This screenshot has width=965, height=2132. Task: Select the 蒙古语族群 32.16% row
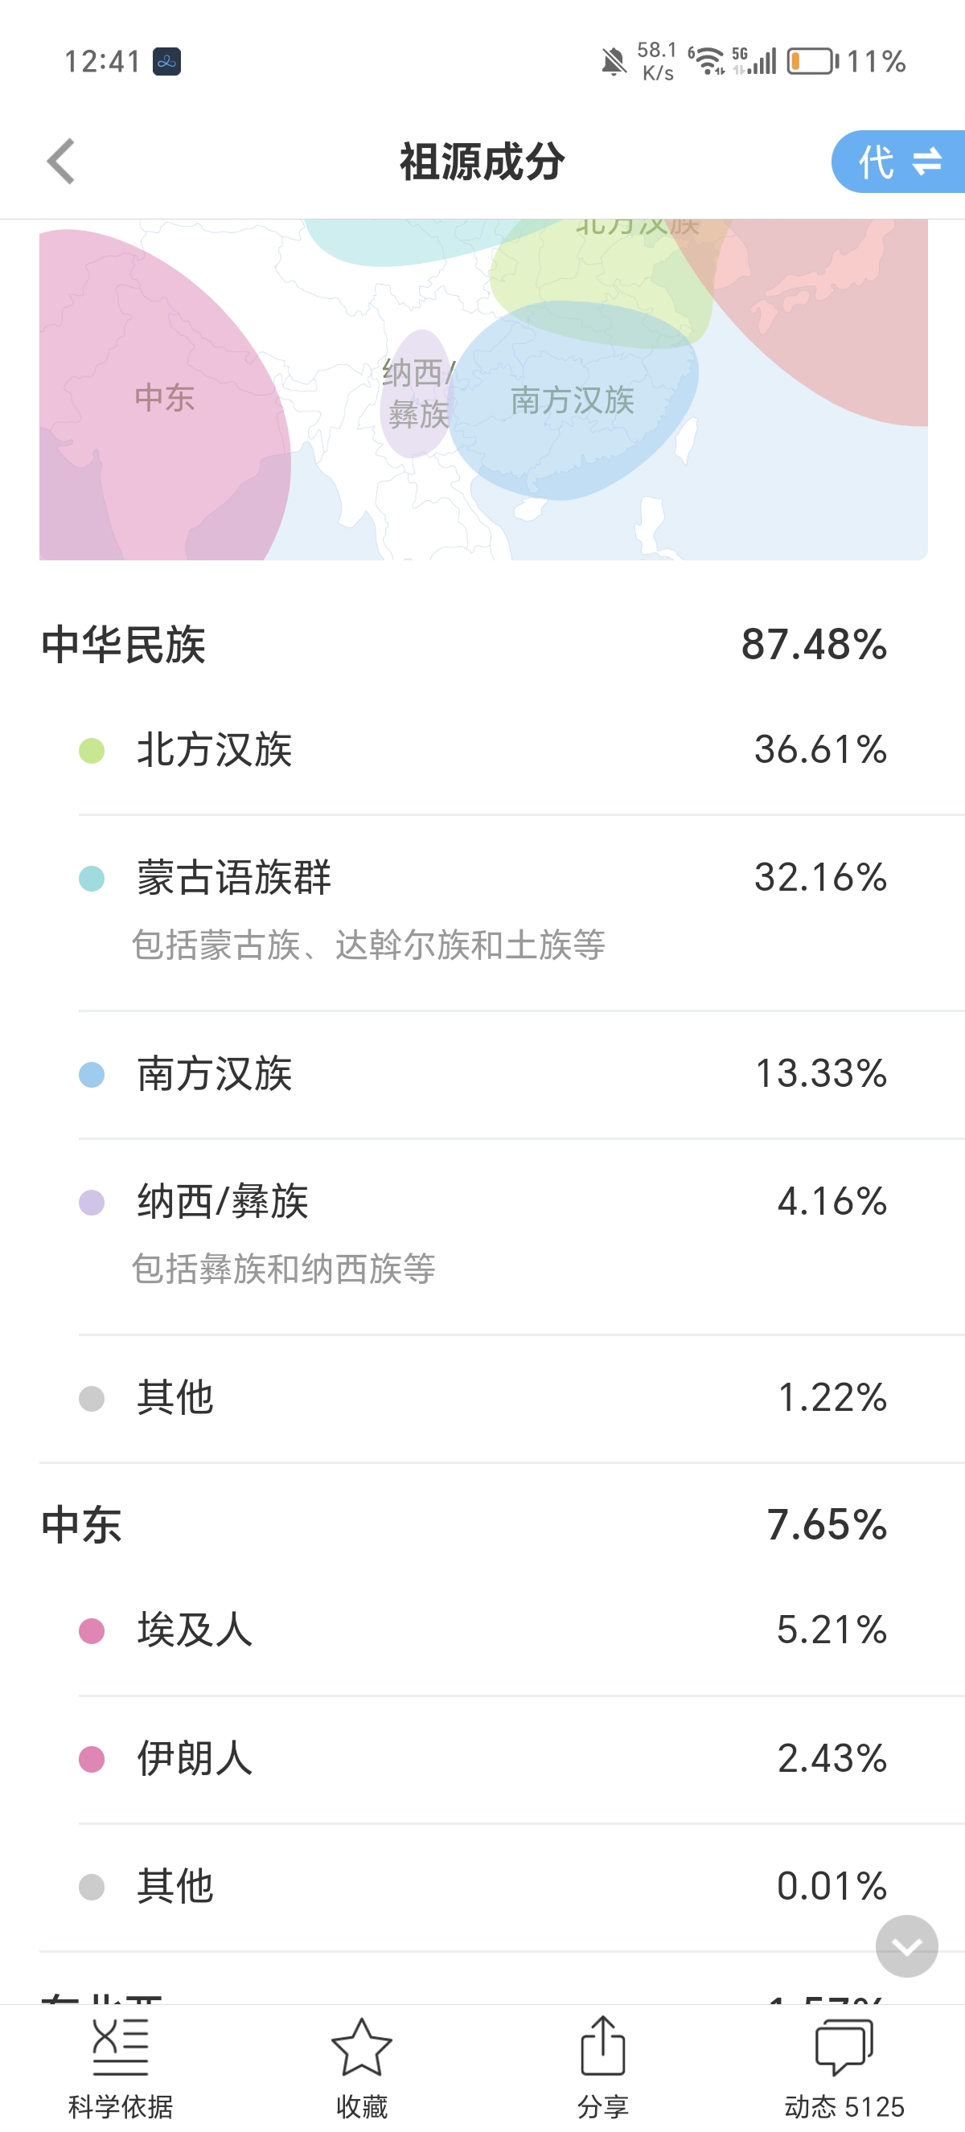(x=480, y=877)
